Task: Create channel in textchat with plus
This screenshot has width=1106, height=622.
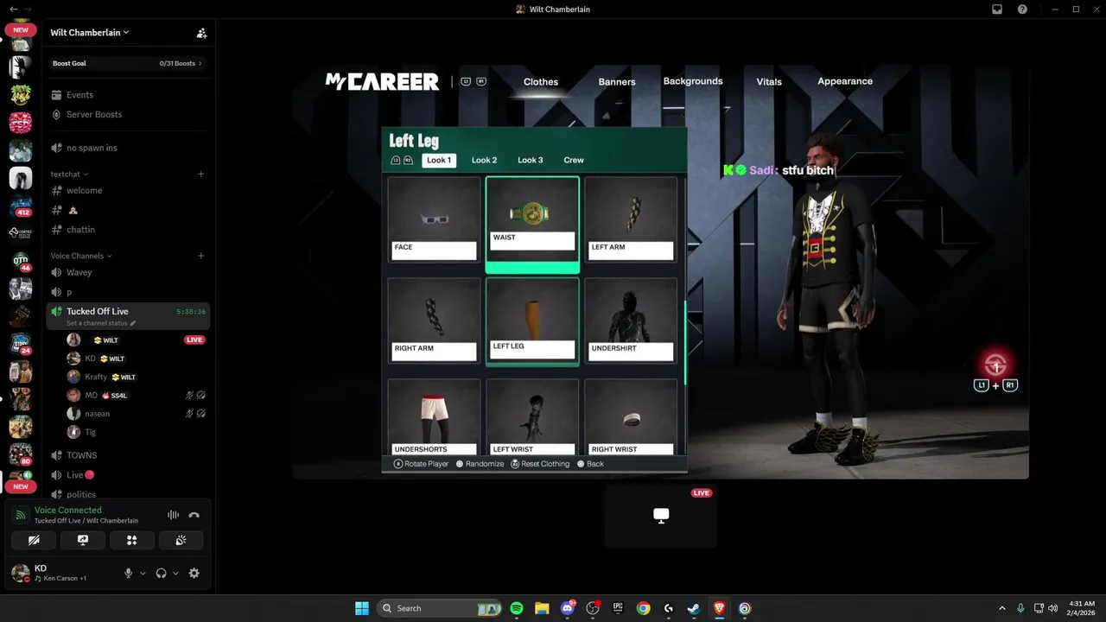Action: (200, 174)
